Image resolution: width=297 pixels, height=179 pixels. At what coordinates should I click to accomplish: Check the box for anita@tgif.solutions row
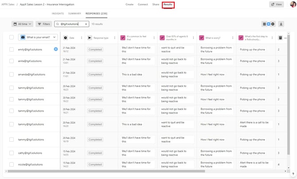pyautogui.click(x=12, y=61)
